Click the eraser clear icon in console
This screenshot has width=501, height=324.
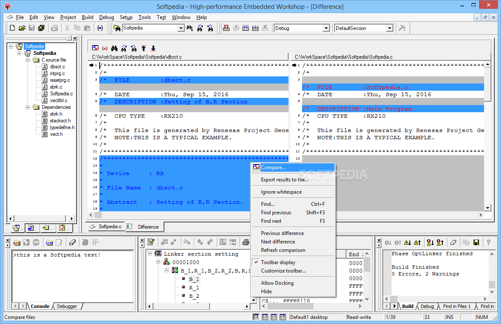73,243
